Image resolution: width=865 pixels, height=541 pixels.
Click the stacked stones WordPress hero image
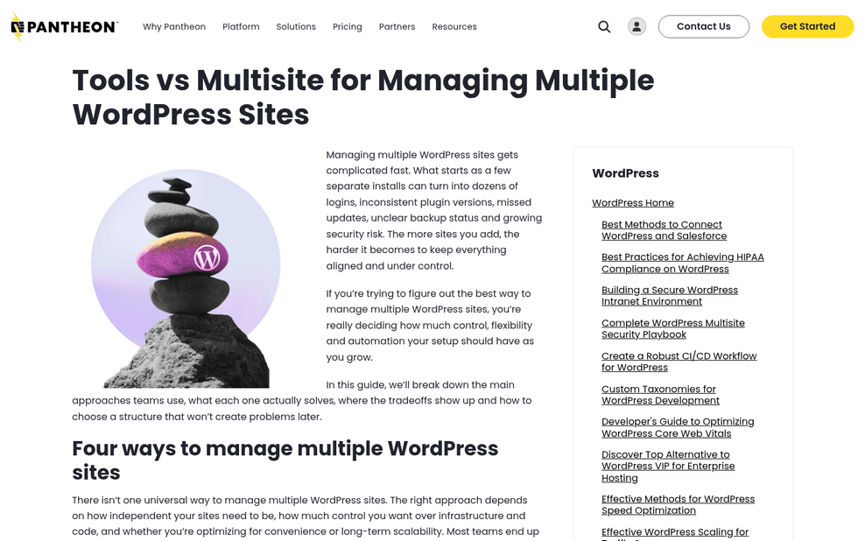click(x=186, y=278)
